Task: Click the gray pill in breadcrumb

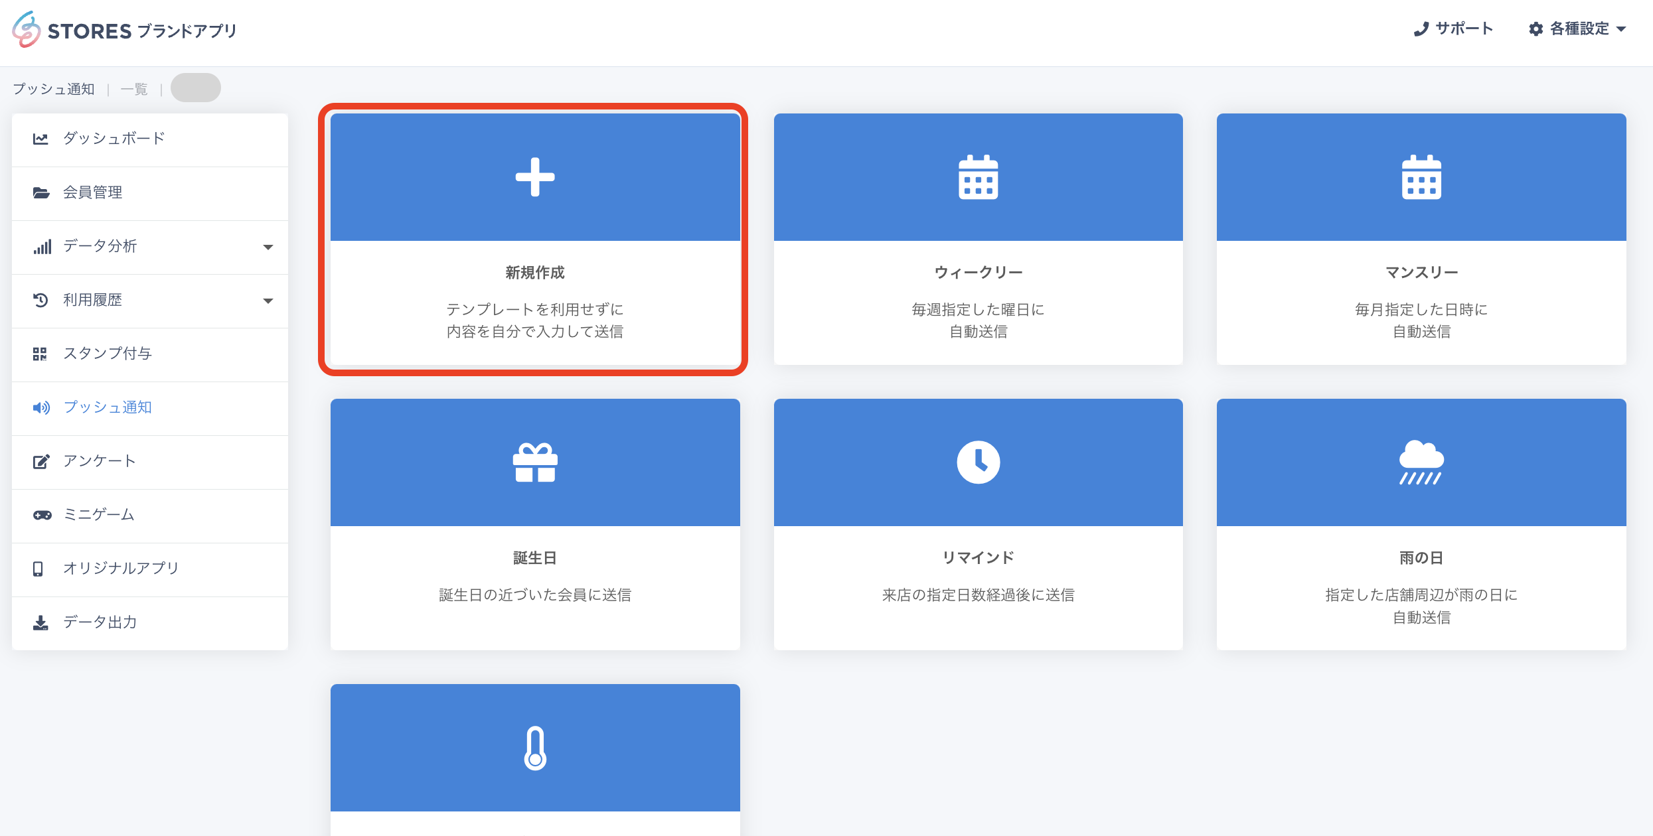Action: tap(196, 88)
